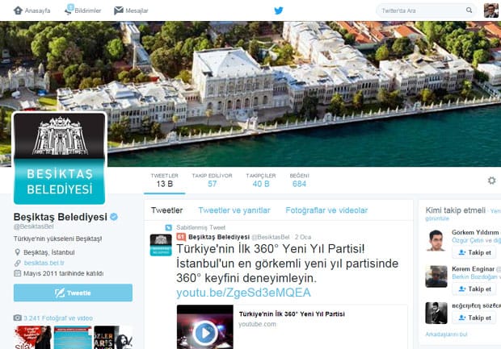The width and height of the screenshot is (501, 349).
Task: Switch to Fotoğraflar ve videolar tab
Action: pyautogui.click(x=326, y=210)
